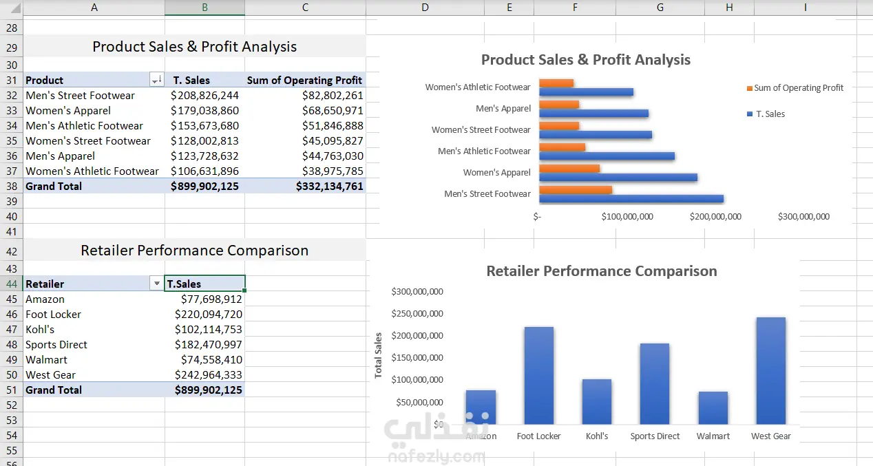Screen dimensions: 873x466
Task: Select row 38 header
Action: click(x=12, y=186)
